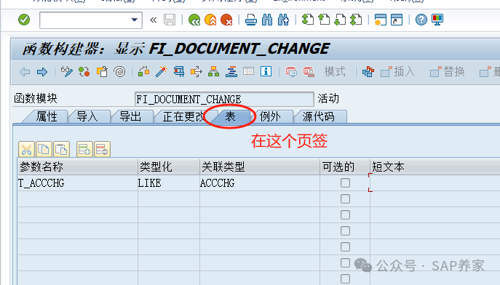The image size is (500, 285).
Task: Click the green checkmark Enter icon
Action: pyautogui.click(x=24, y=20)
